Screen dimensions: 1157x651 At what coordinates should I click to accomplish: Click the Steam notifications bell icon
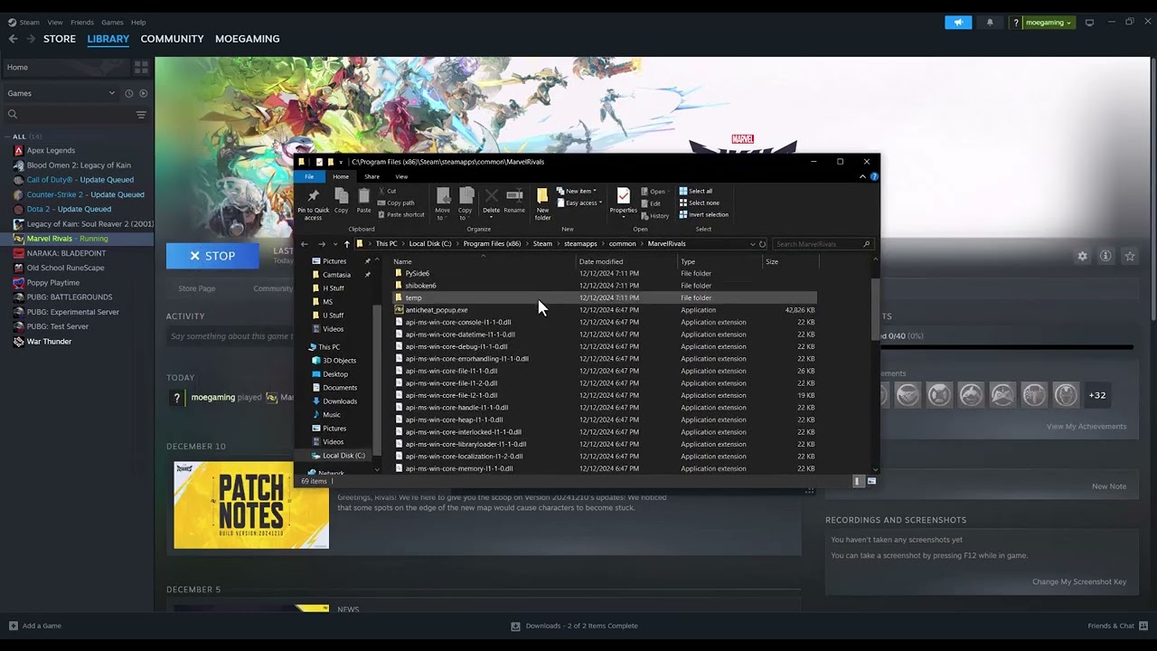(x=990, y=23)
